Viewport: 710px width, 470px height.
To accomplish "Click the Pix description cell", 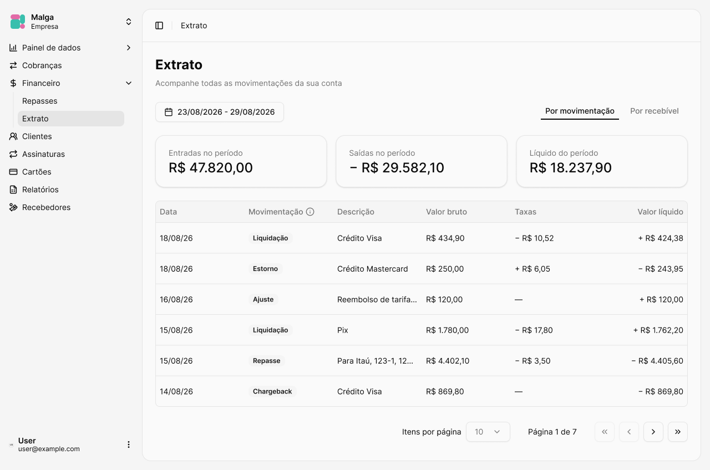I will point(343,330).
